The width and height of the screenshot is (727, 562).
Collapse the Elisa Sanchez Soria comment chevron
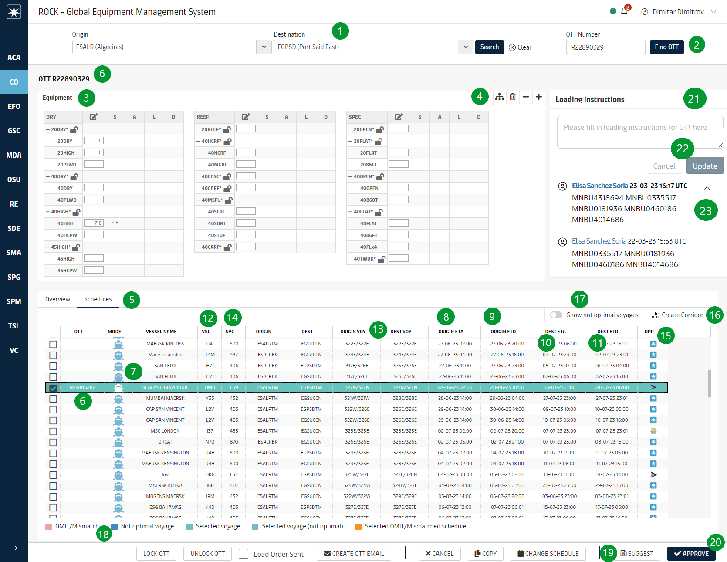707,188
